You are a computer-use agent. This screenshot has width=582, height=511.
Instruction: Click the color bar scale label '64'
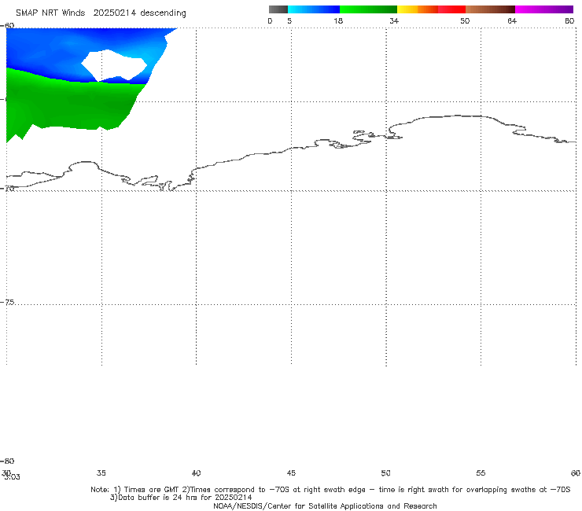[512, 20]
